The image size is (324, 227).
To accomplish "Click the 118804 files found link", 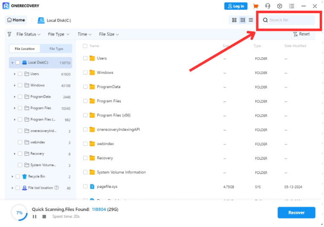I will point(99,209).
